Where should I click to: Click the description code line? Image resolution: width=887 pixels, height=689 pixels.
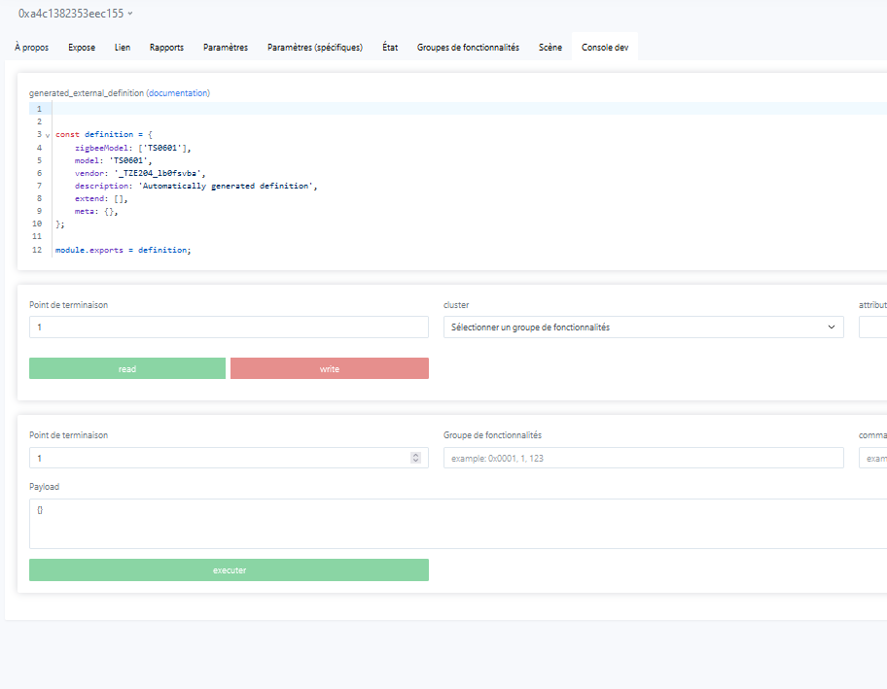coord(195,186)
